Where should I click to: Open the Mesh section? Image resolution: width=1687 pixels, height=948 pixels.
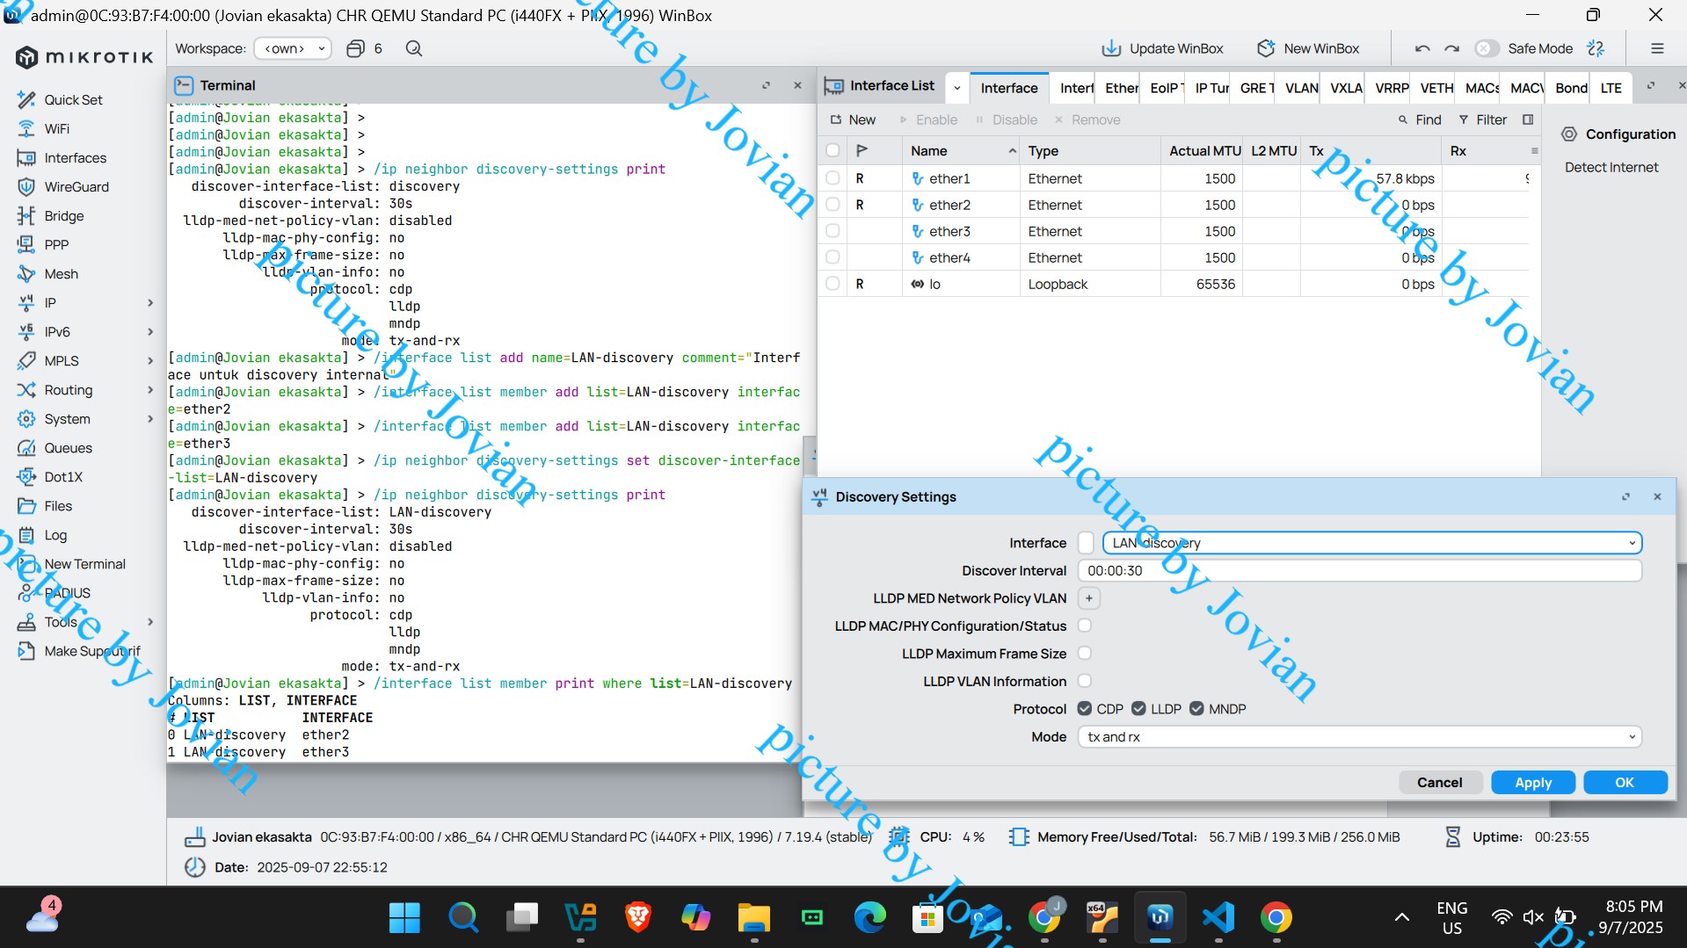tap(61, 273)
